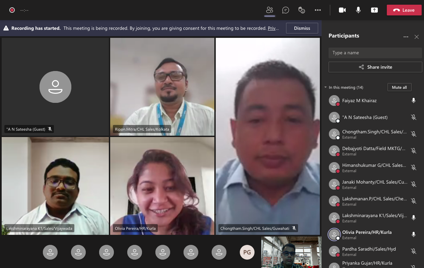
Task: Click the Share invite button
Action: (x=375, y=67)
